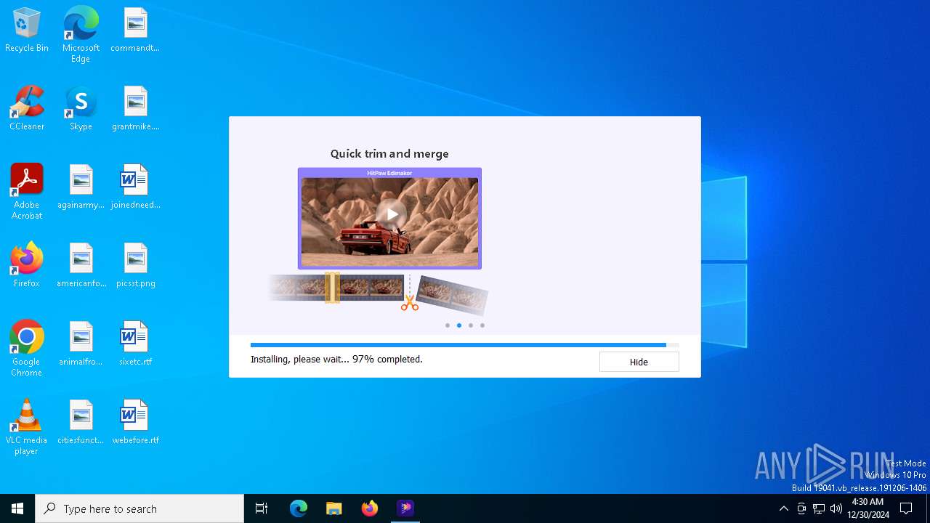Open Firefox from the taskbar

coord(370,508)
